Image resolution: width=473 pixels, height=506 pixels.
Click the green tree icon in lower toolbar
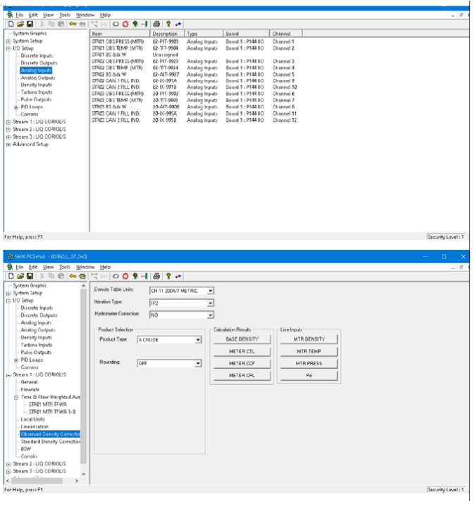point(135,277)
